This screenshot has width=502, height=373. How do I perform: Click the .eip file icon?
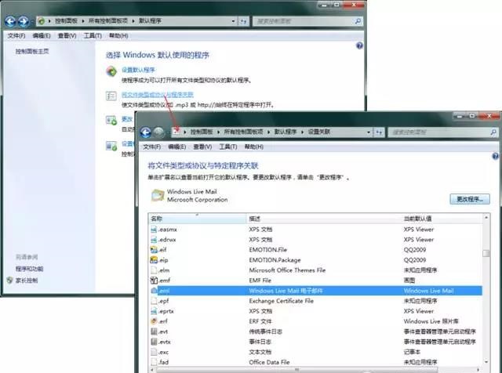[x=154, y=260]
